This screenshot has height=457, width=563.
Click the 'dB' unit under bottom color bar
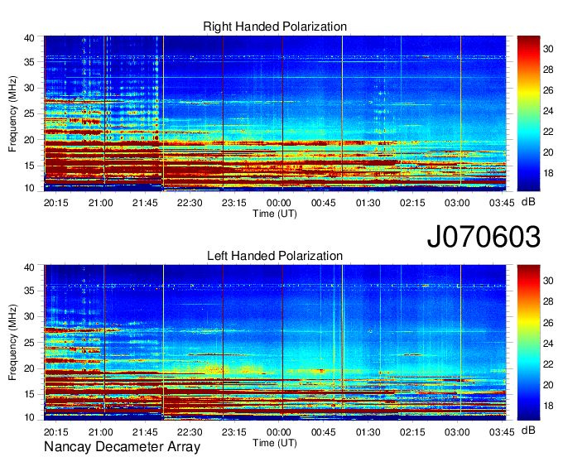click(528, 431)
